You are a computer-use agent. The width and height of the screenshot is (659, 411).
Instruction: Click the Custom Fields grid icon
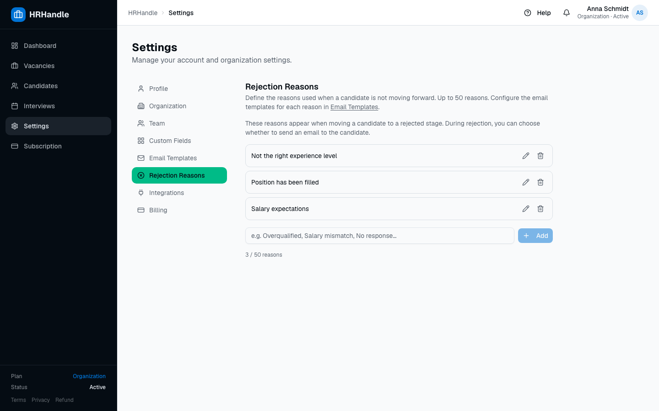[141, 141]
